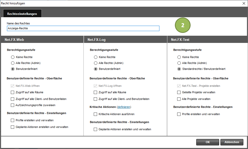This screenshot has width=248, height=149.
Task: Click the 'Net.FX-Web' column heading
Action: click(x=14, y=40)
